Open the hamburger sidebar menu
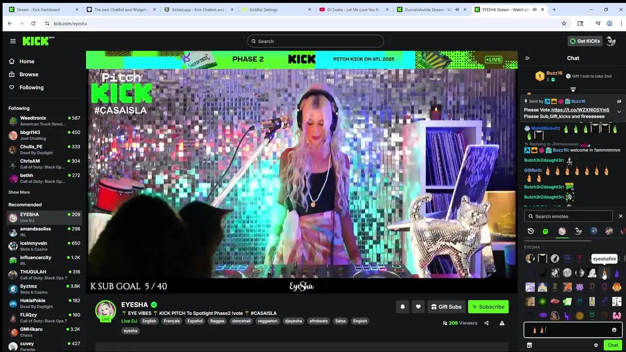 click(x=13, y=41)
